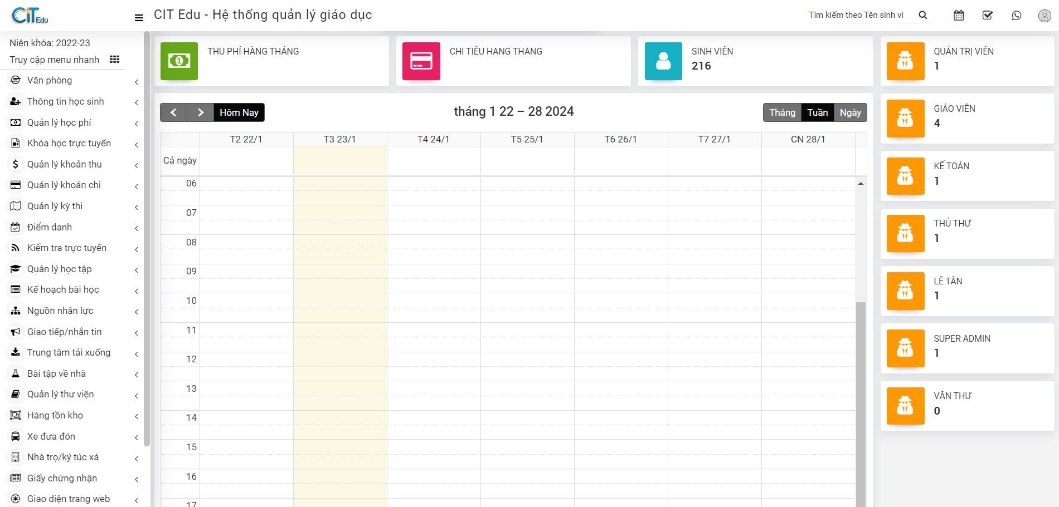Open the Văn phòng menu item

click(50, 80)
